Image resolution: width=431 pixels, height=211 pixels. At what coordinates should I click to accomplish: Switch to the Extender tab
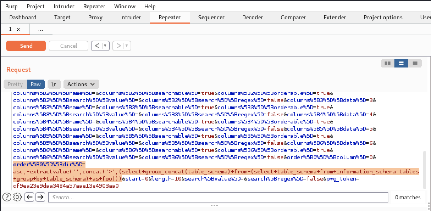pos(335,17)
